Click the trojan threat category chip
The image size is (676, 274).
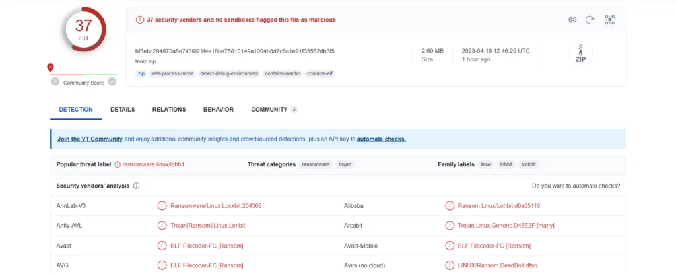click(345, 164)
